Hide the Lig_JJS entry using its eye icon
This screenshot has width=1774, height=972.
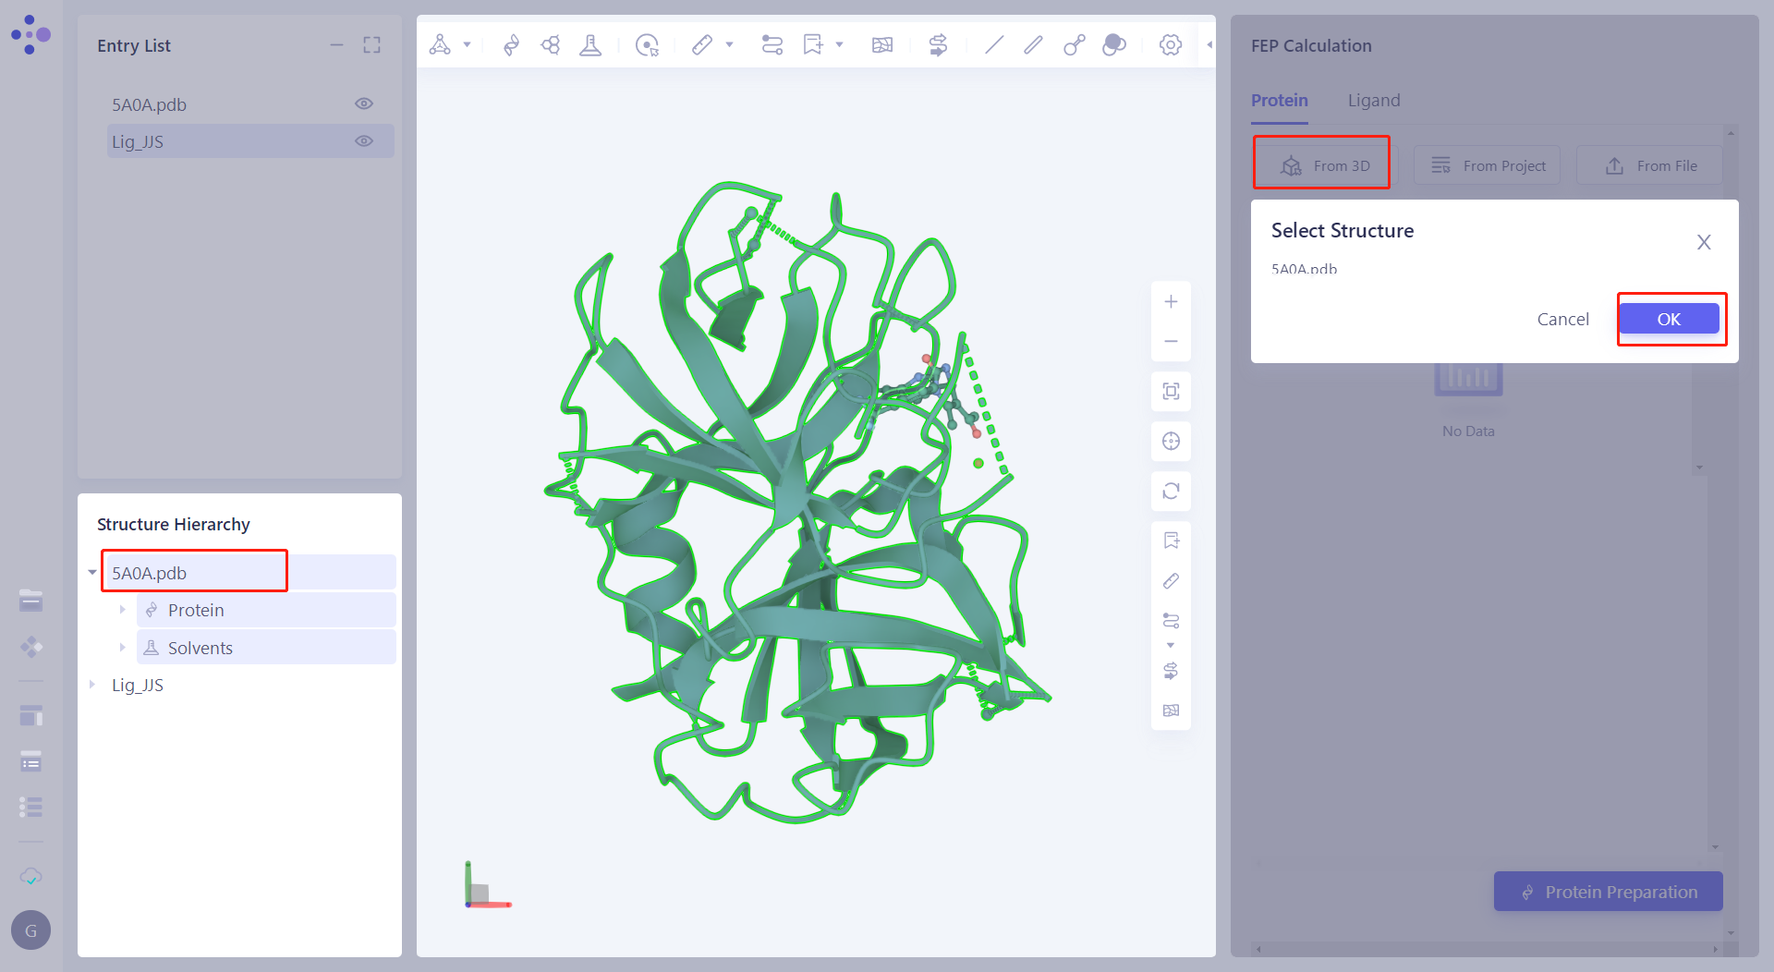[x=363, y=140]
